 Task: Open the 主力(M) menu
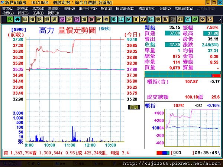(x=38, y=9)
